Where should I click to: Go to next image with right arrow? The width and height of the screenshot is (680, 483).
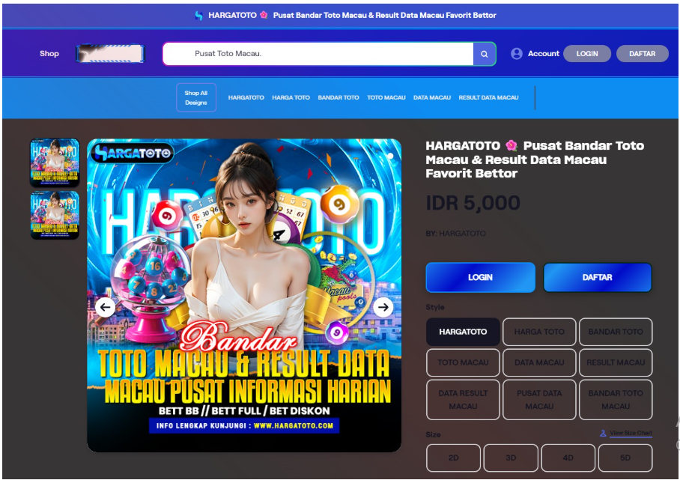pos(383,308)
